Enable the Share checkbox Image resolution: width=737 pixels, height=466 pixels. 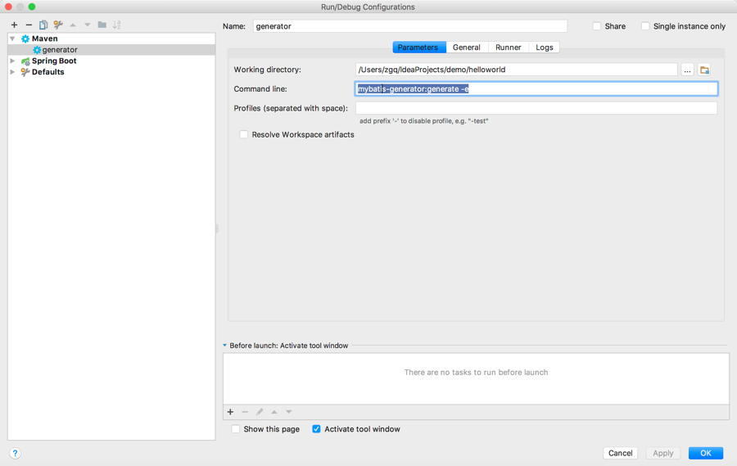tap(597, 26)
